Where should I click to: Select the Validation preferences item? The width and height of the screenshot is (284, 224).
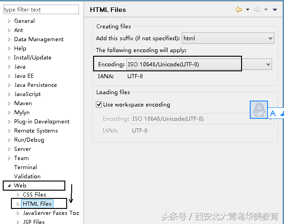[27, 176]
